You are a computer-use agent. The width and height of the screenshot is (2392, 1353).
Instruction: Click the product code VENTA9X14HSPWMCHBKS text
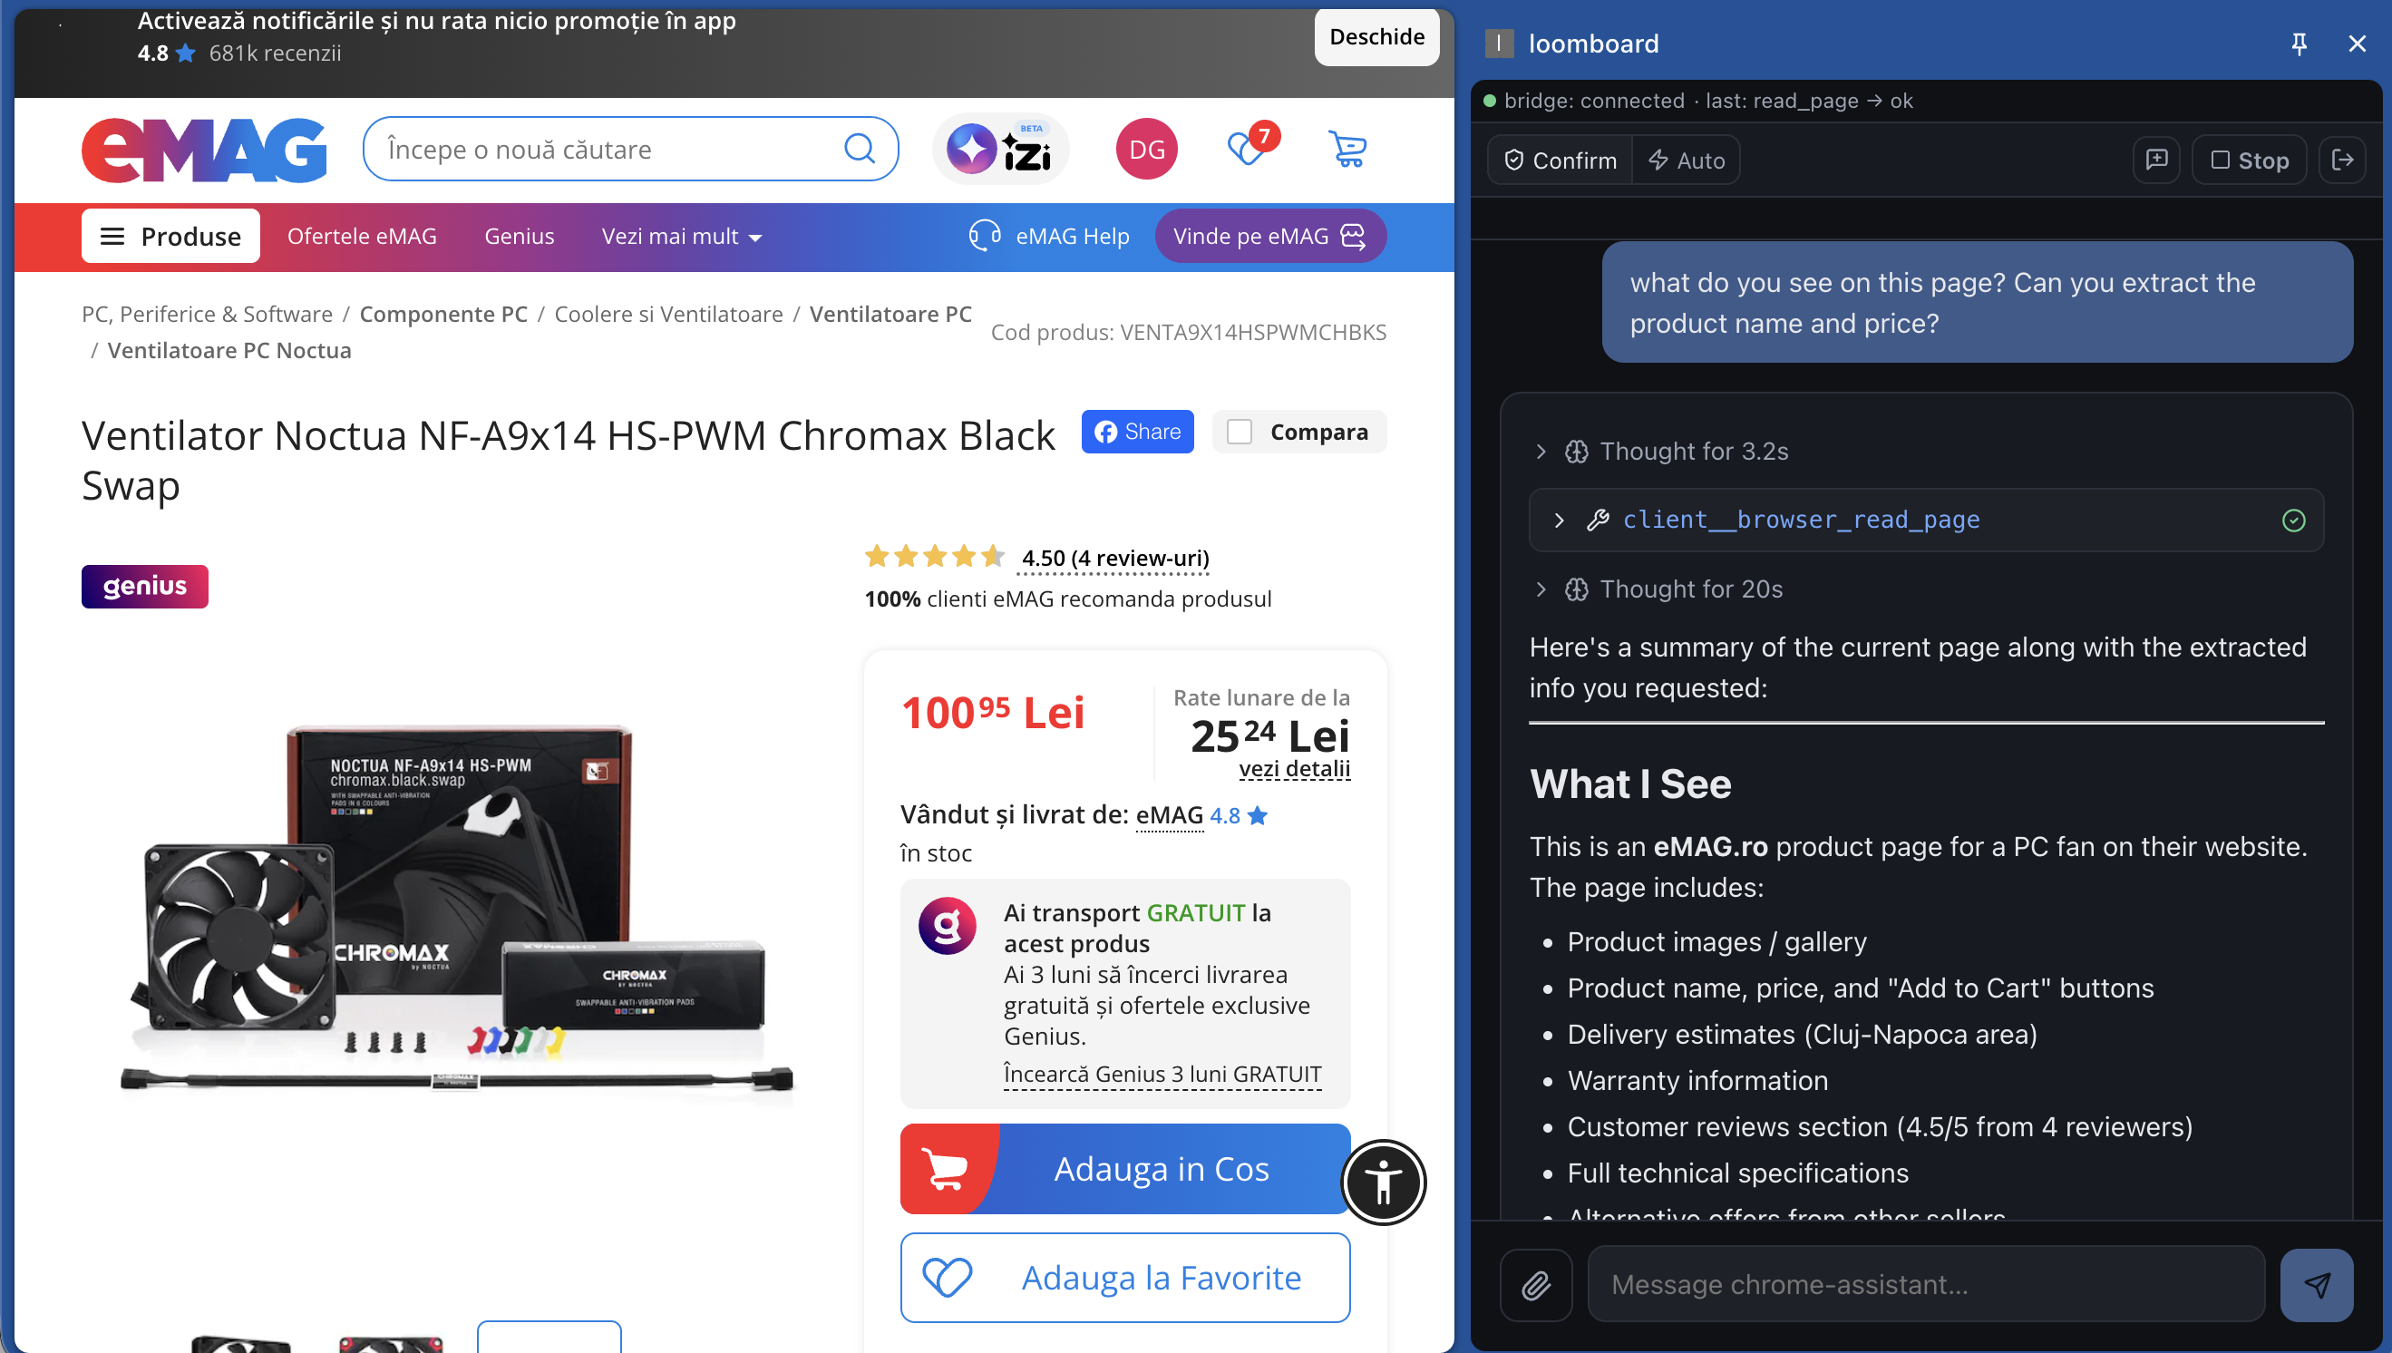click(1253, 333)
